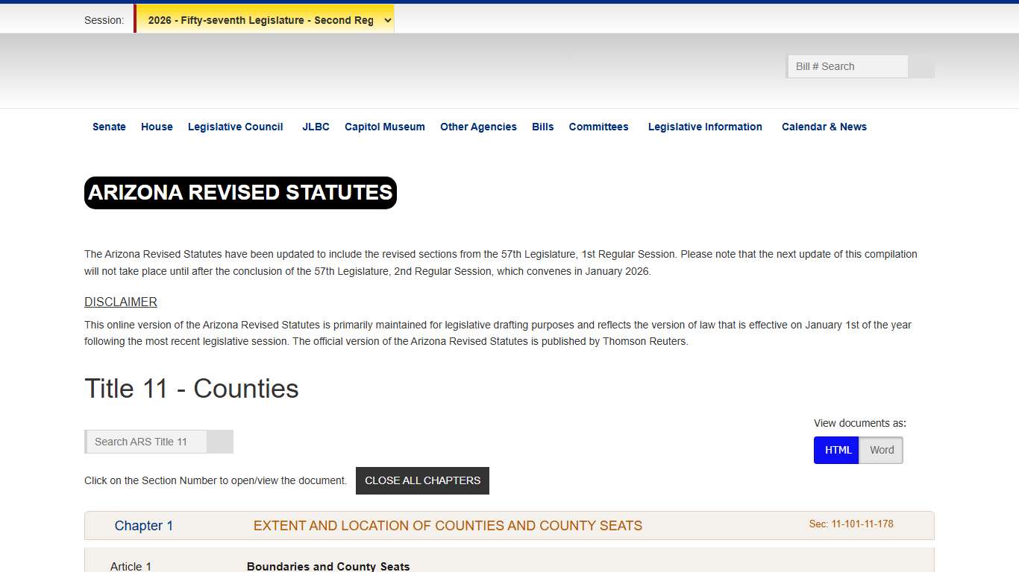Open the House menu
Screen dimensions: 1019x572
pyautogui.click(x=157, y=127)
